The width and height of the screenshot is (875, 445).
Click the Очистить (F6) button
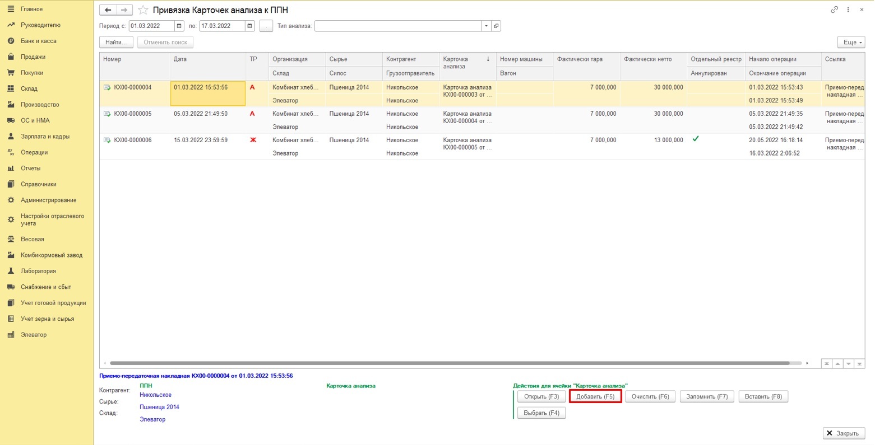650,396
